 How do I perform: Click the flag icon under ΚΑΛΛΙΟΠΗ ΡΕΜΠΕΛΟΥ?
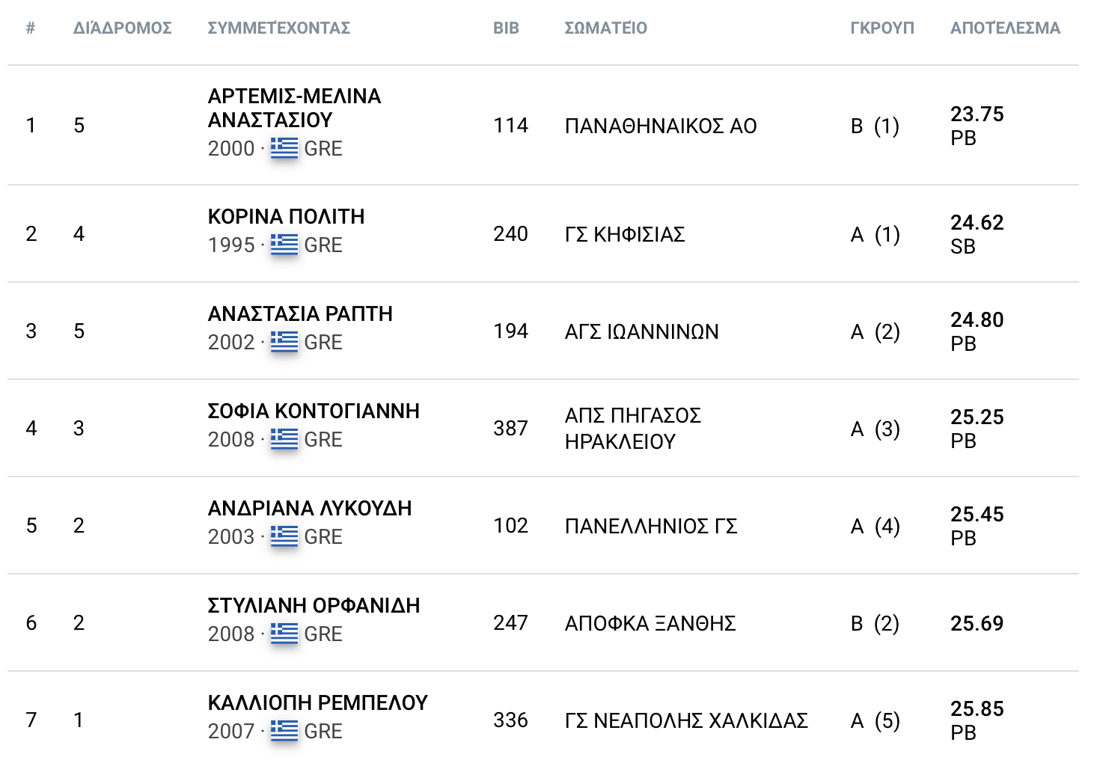click(284, 731)
